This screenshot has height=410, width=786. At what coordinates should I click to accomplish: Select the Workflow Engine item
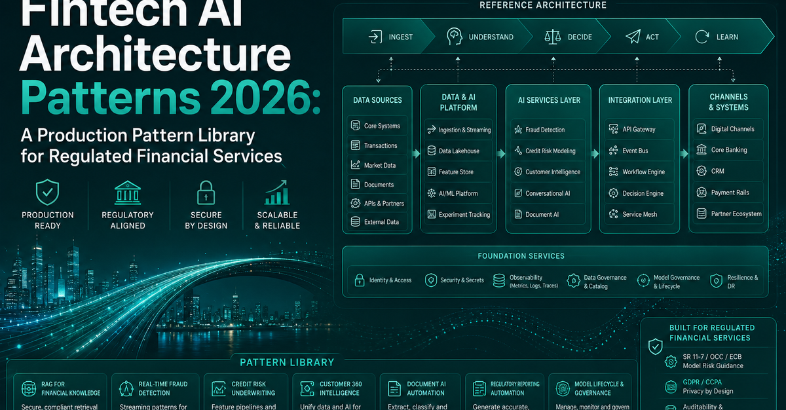[641, 172]
